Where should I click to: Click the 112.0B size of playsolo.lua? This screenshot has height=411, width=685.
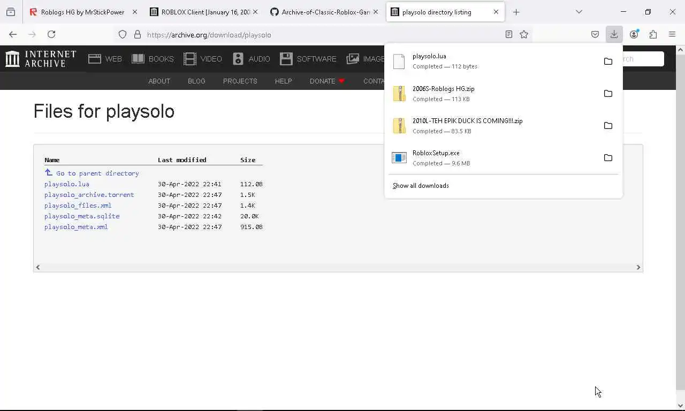[x=251, y=184]
